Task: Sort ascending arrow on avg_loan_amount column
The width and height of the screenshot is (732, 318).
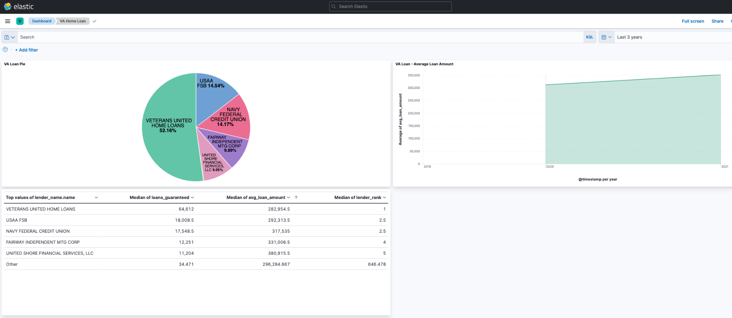Action: (x=296, y=197)
